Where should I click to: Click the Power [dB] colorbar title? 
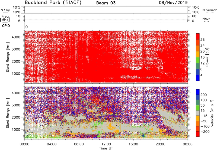[207, 57]
